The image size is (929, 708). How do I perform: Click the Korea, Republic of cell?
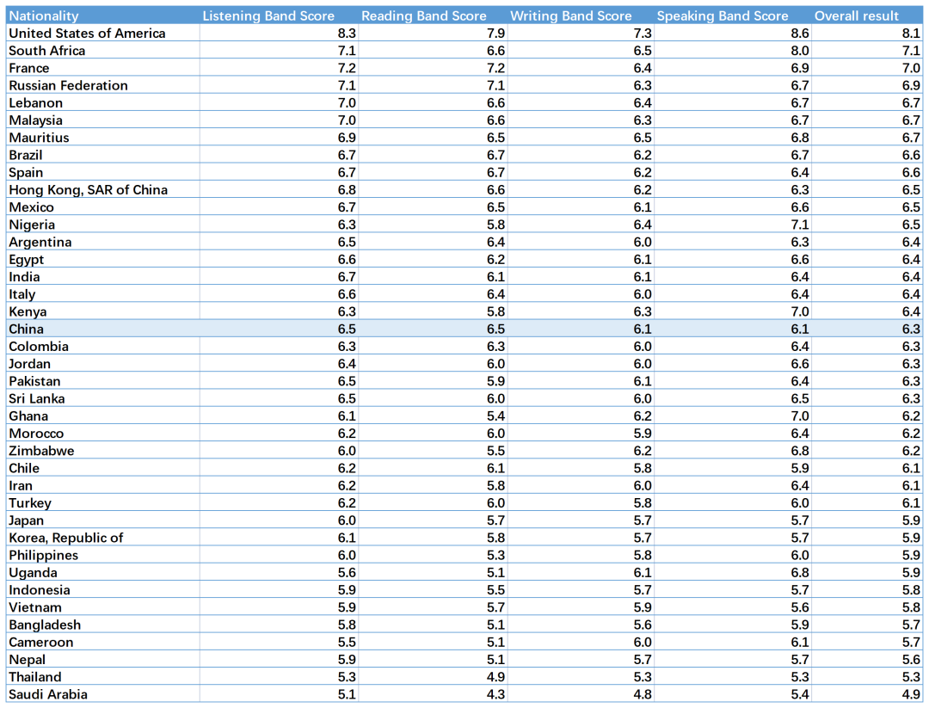click(x=66, y=538)
